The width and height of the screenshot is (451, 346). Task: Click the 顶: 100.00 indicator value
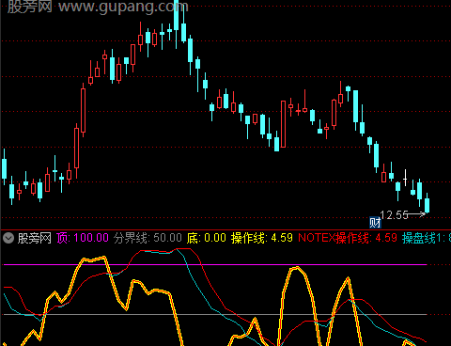click(83, 238)
